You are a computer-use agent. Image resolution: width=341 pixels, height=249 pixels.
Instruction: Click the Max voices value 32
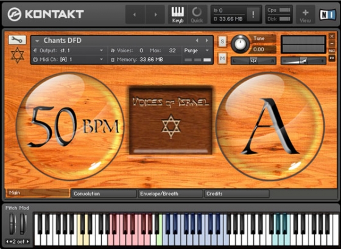click(172, 51)
